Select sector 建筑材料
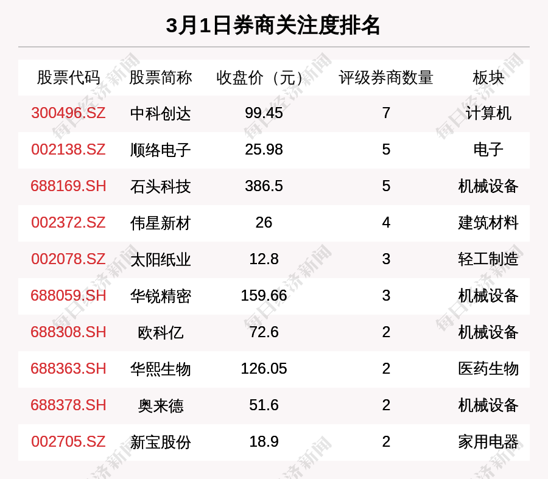Screen dimensions: 548x479 coord(488,223)
